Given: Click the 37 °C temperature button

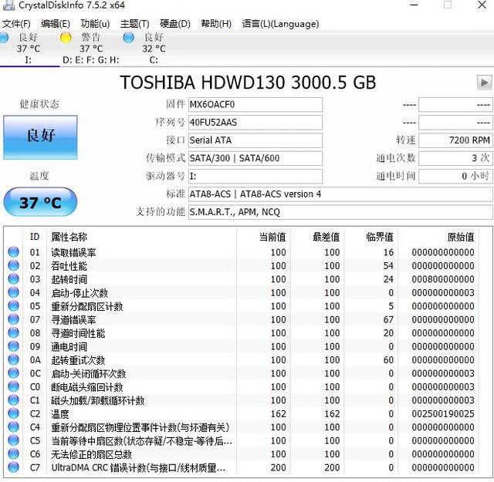Looking at the screenshot, I should point(40,202).
